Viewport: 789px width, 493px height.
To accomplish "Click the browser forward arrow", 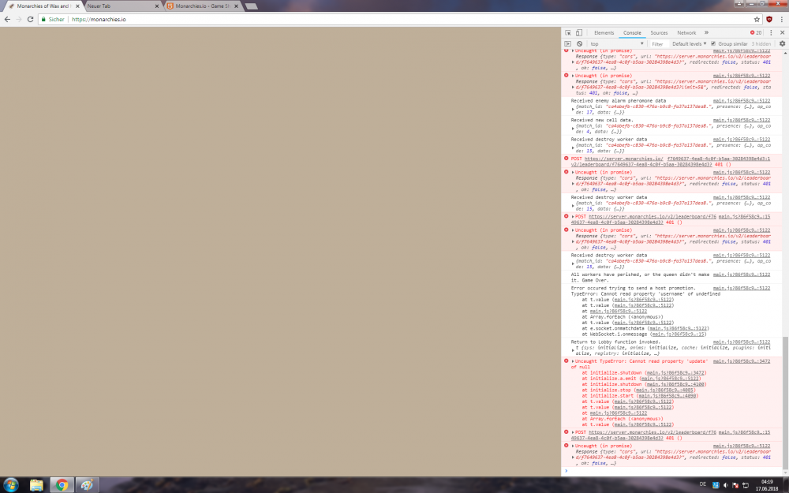I will click(19, 19).
